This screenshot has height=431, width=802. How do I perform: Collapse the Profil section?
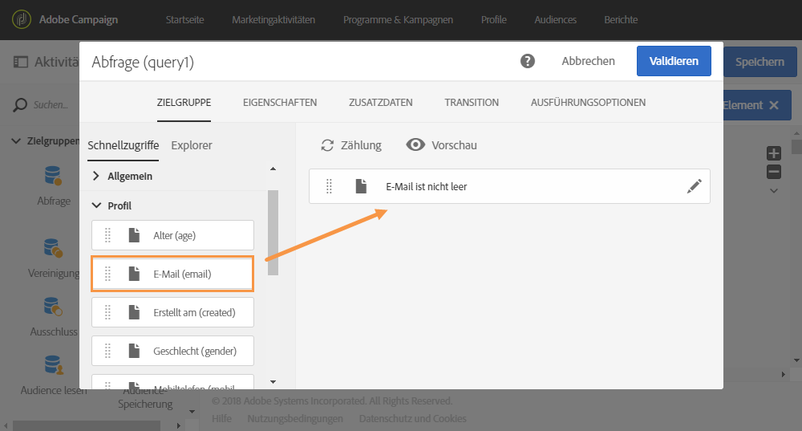(x=96, y=205)
